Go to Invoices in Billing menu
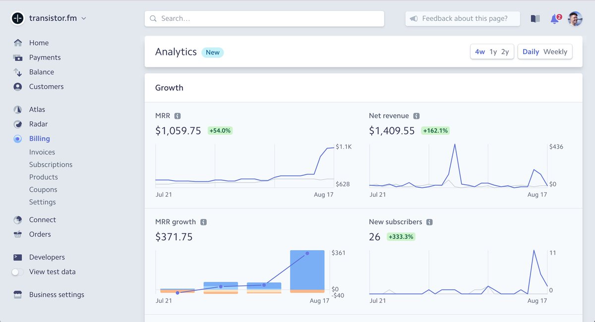Viewport: 595px width, 322px height. (42, 152)
